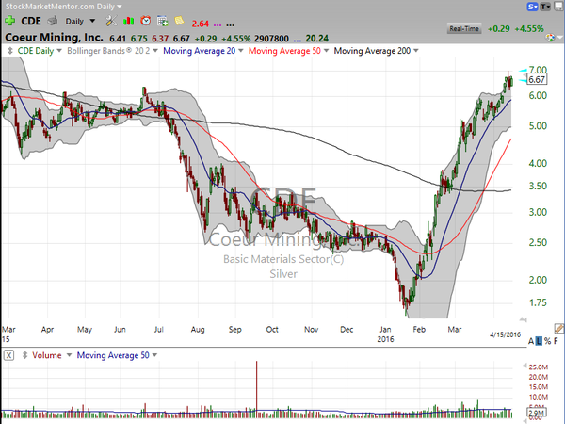The image size is (565, 424).
Task: Click the volume pane Moving Average 50 label
Action: point(113,355)
